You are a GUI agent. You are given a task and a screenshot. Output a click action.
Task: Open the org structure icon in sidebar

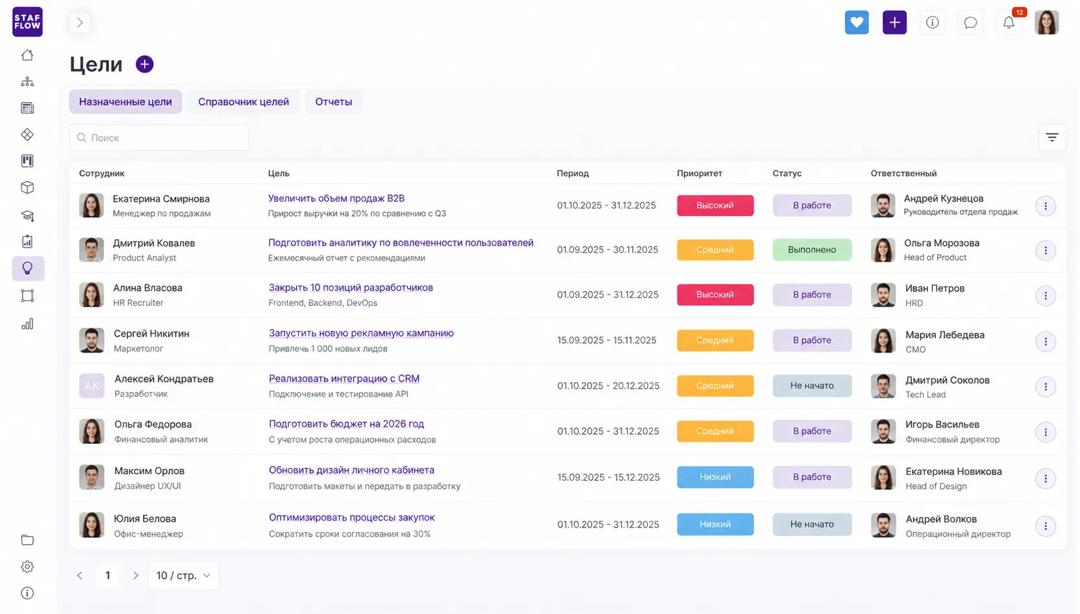[27, 82]
